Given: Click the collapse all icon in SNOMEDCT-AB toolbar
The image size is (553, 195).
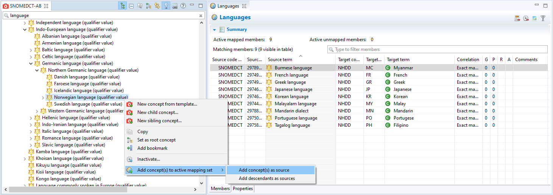Looking at the screenshot, I should [x=131, y=6].
